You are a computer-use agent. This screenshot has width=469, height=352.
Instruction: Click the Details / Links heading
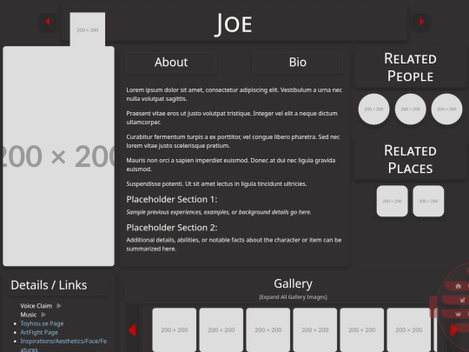click(49, 285)
